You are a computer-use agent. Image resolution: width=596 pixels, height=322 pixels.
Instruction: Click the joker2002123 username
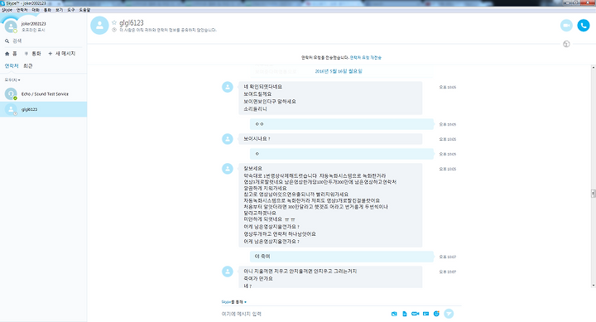(x=33, y=23)
